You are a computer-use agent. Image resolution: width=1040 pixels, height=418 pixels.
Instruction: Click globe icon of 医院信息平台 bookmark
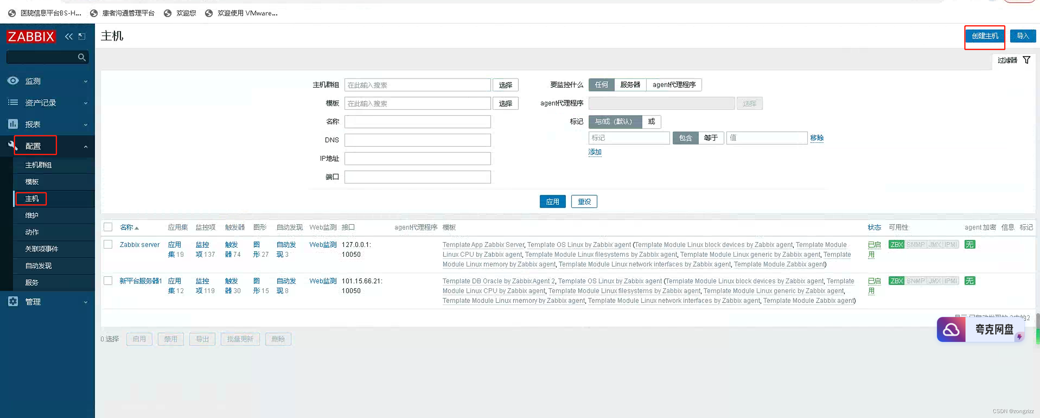[x=12, y=13]
